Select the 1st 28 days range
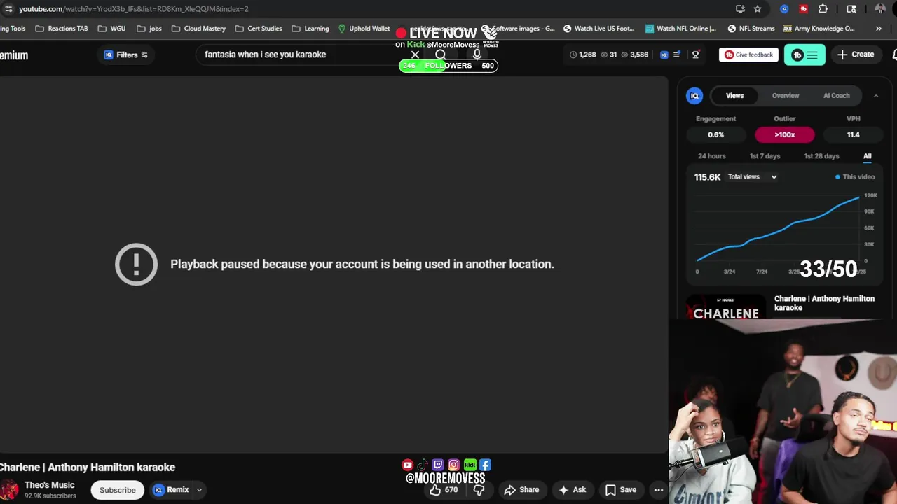 821,156
